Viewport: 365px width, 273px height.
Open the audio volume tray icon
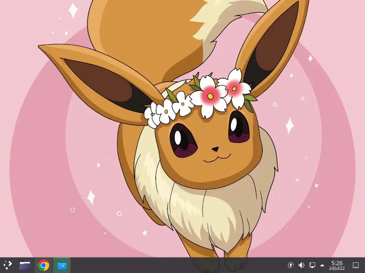tap(302, 265)
